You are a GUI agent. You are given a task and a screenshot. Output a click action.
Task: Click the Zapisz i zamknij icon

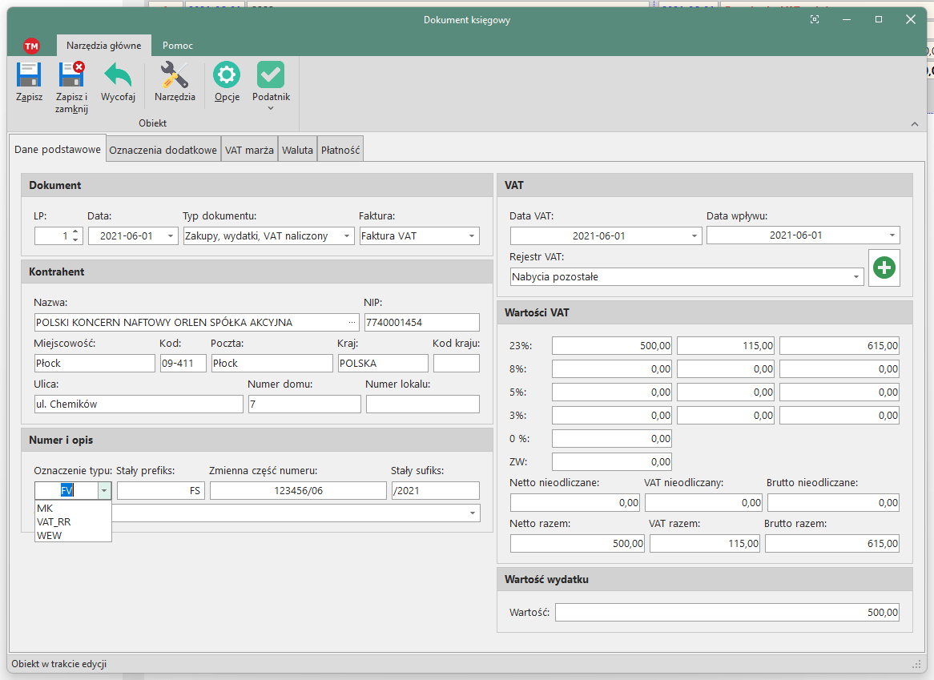coord(71,76)
